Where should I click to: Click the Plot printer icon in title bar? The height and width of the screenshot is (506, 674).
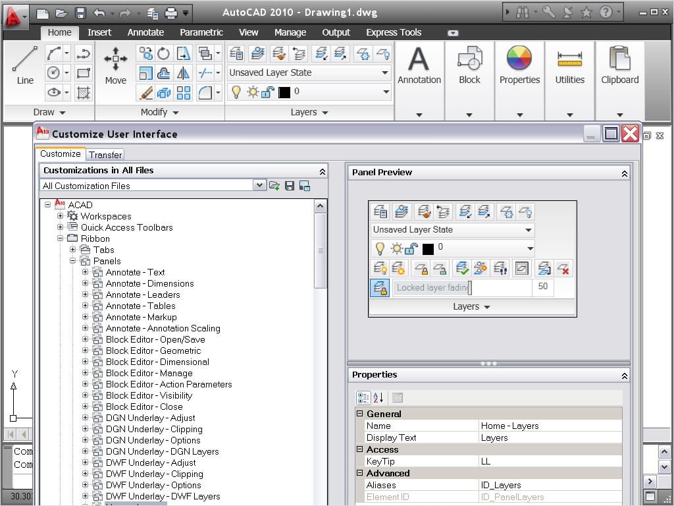pyautogui.click(x=170, y=13)
